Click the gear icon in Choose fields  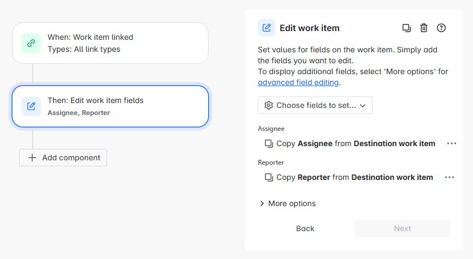(x=269, y=105)
